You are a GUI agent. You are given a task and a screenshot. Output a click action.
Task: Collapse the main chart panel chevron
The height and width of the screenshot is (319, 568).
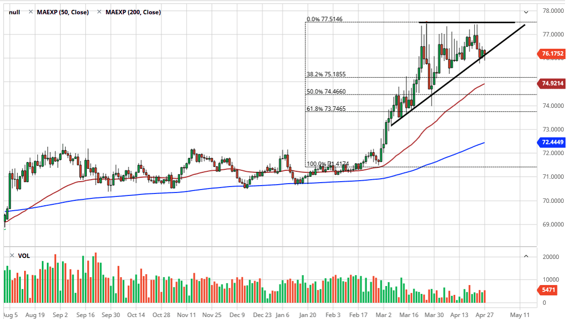[526, 12]
